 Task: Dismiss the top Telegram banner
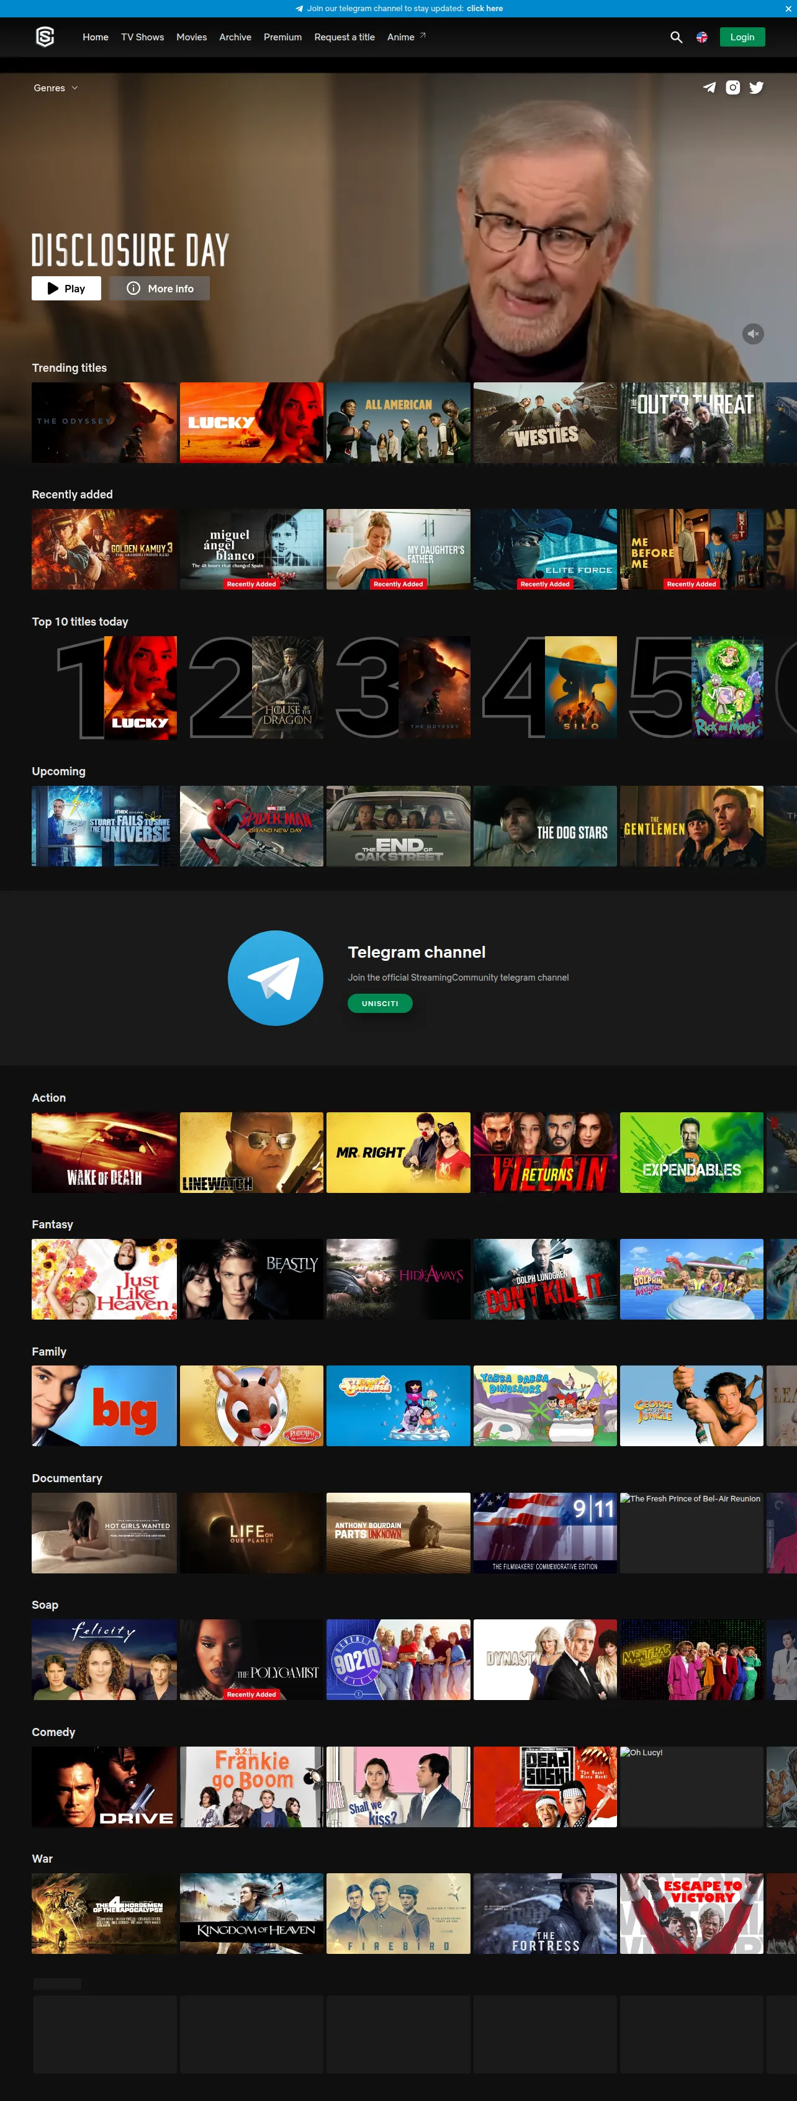pos(788,8)
